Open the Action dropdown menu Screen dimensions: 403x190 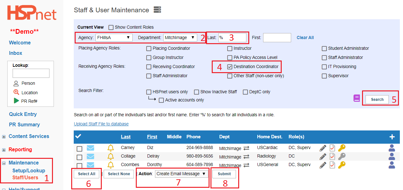(181, 174)
